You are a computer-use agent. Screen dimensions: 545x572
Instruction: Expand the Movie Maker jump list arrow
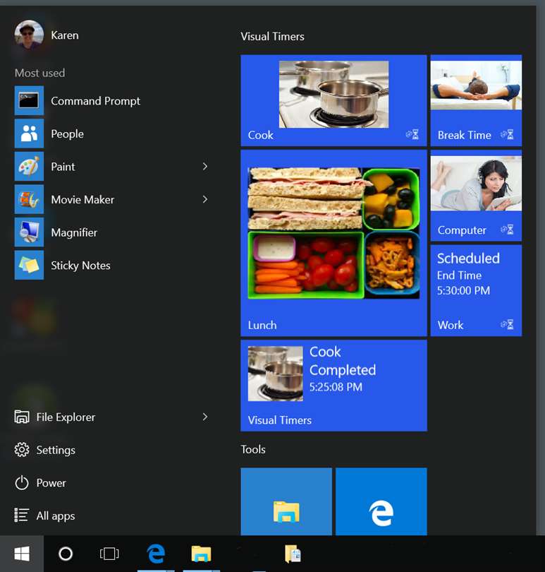205,199
